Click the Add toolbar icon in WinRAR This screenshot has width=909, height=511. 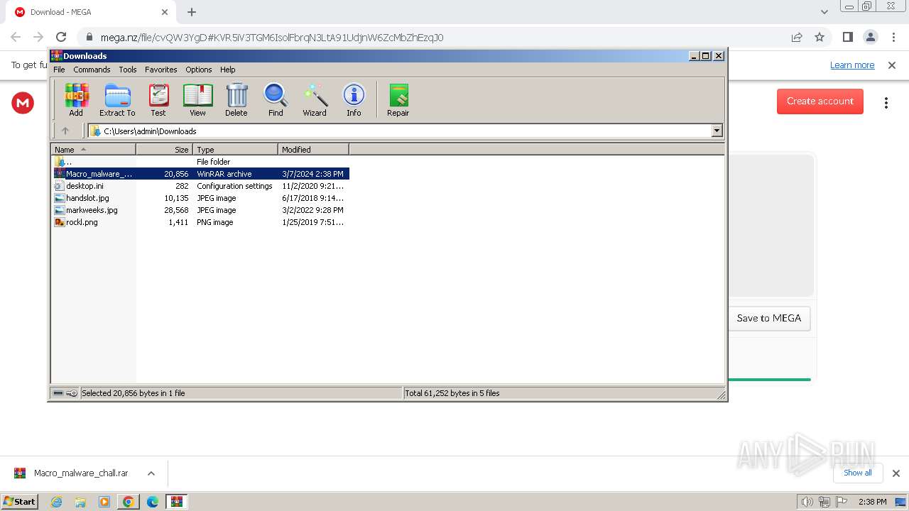point(76,99)
